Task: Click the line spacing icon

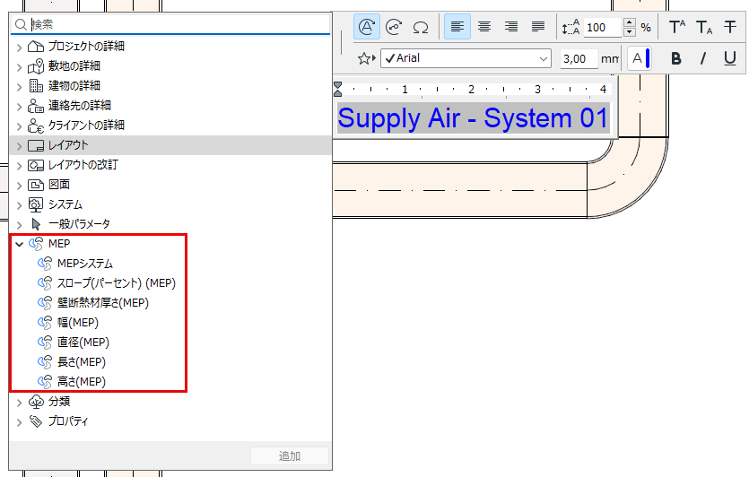Action: click(x=570, y=27)
